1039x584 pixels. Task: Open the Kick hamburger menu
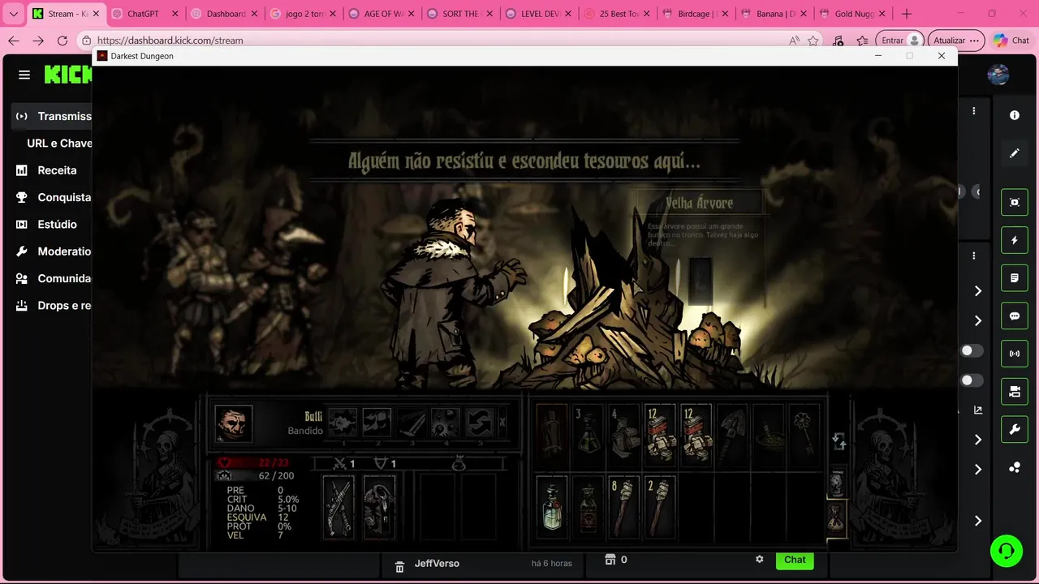[x=24, y=75]
